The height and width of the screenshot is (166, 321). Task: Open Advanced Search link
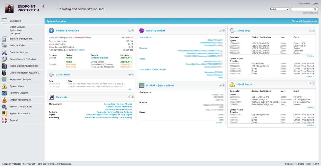pos(310,13)
